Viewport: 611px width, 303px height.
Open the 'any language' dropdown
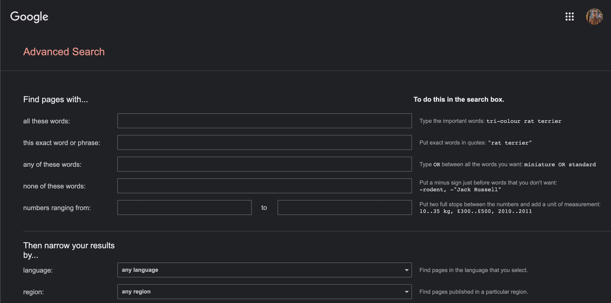(264, 270)
